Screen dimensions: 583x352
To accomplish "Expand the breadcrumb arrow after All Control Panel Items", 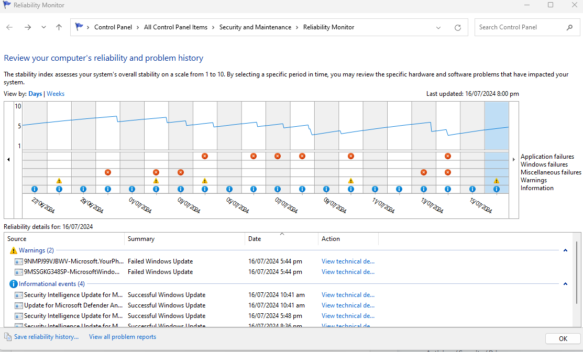I will click(213, 27).
